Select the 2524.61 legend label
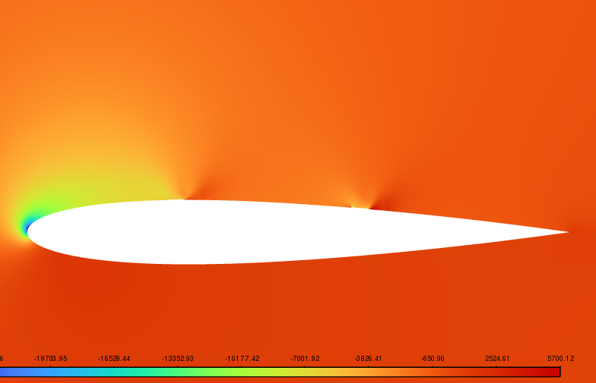 point(497,358)
